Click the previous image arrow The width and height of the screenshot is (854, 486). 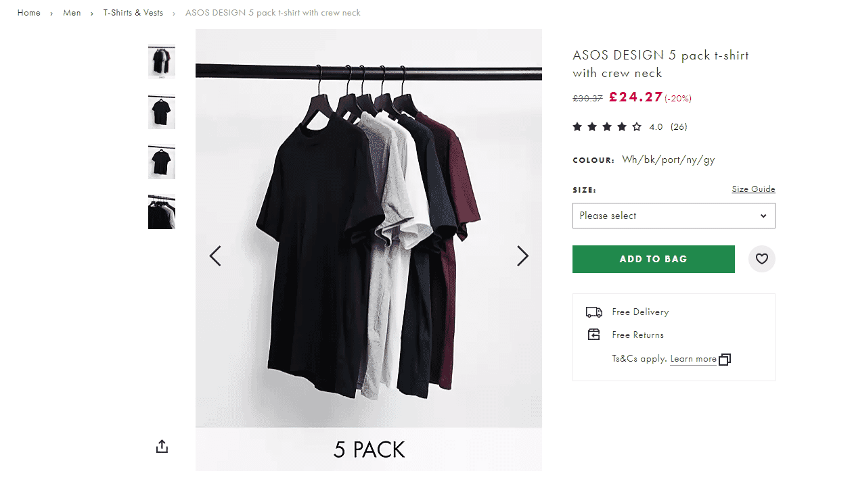point(215,256)
